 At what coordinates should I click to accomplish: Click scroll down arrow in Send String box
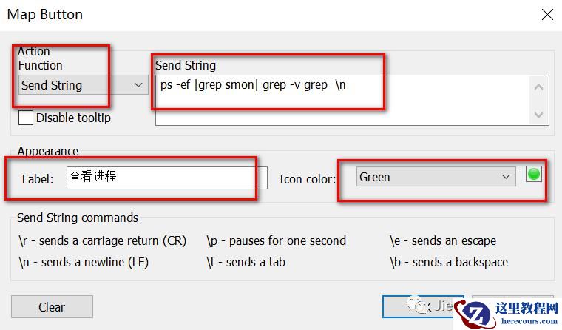pos(538,115)
